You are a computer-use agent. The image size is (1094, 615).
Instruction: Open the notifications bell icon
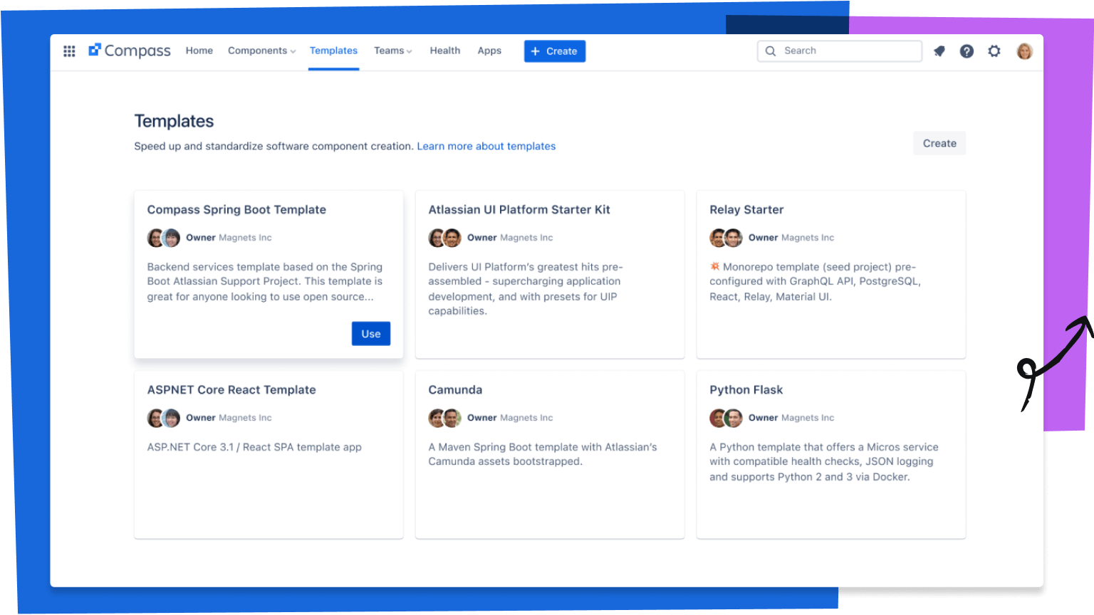(939, 51)
